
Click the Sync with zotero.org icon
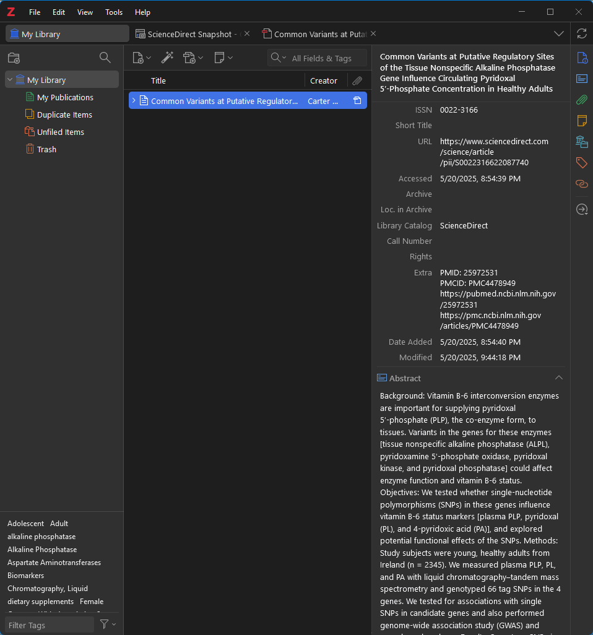582,33
